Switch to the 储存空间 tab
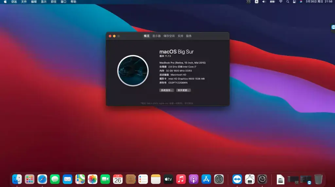The width and height of the screenshot is (335, 187). 169,36
